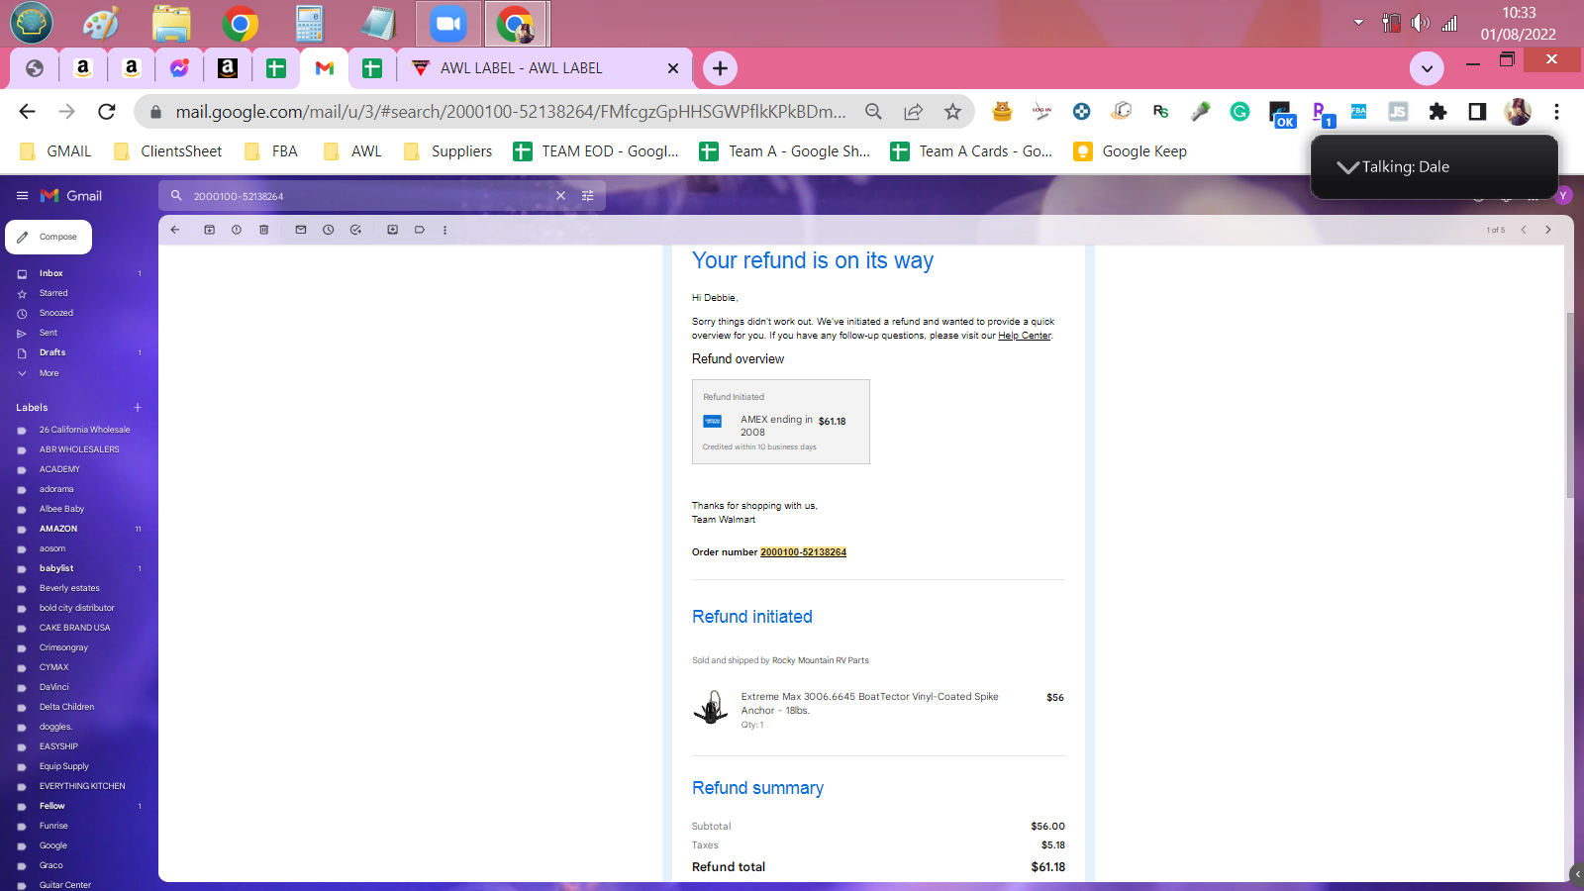The height and width of the screenshot is (891, 1584).
Task: Compose a new email
Action: coord(49,237)
